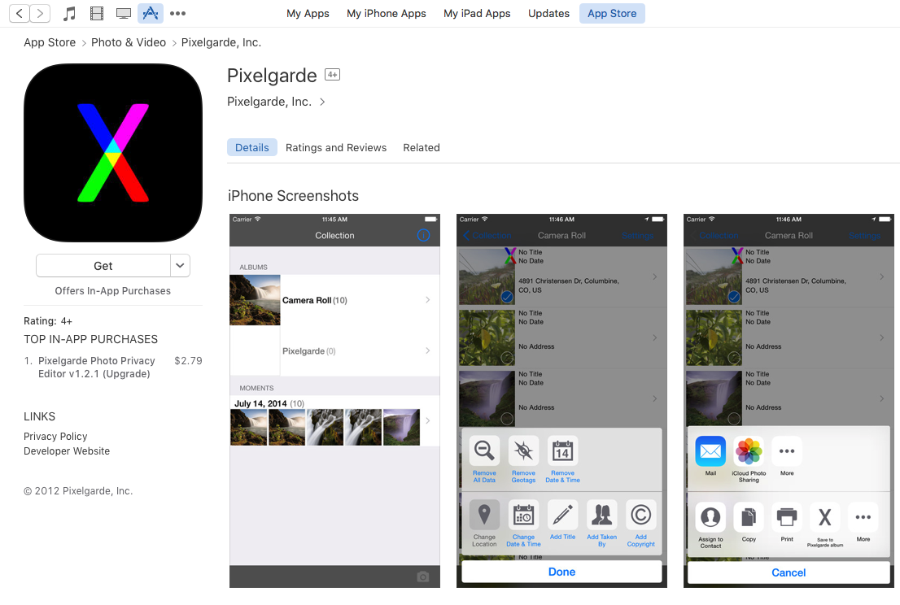This screenshot has height=605, width=900.
Task: Open the TV Shows monitor icon
Action: click(124, 13)
